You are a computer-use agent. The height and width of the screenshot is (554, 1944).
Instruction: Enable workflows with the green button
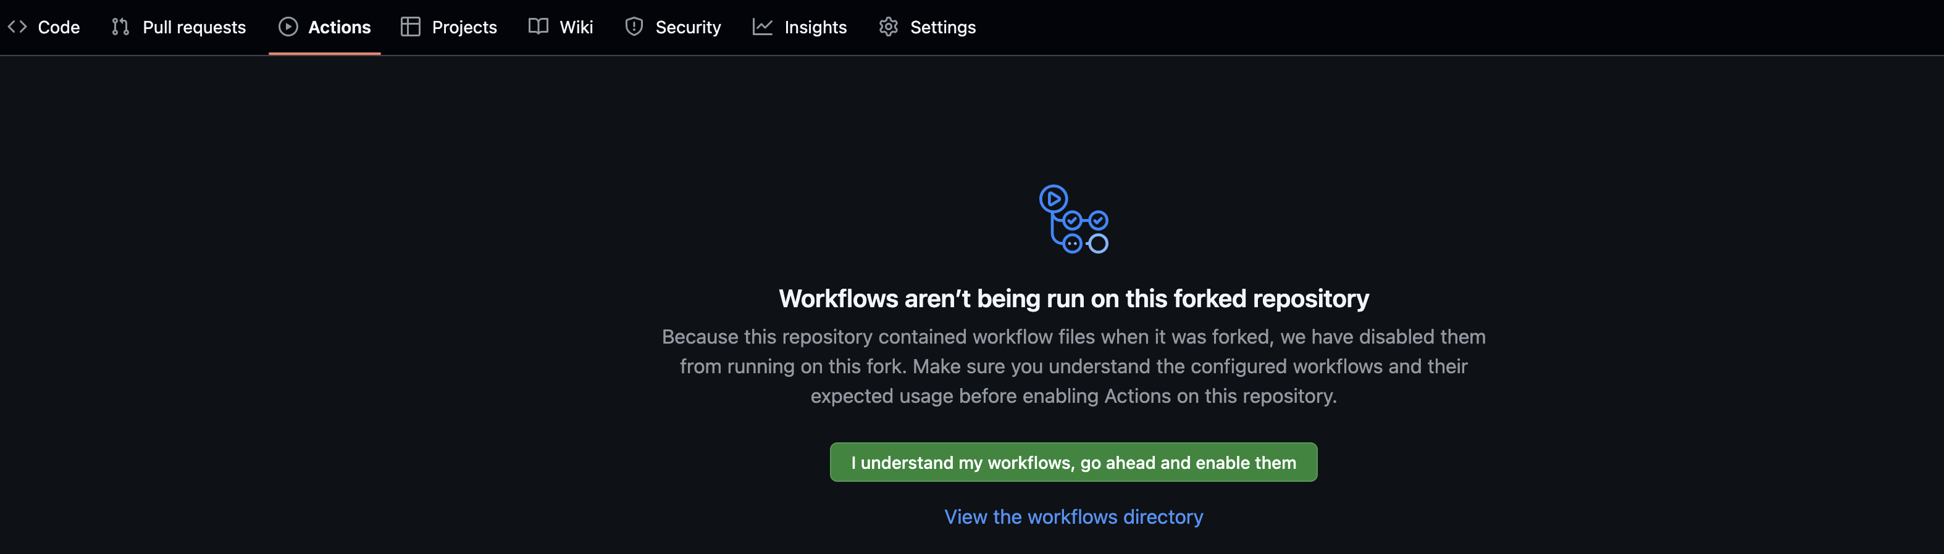pyautogui.click(x=1073, y=462)
